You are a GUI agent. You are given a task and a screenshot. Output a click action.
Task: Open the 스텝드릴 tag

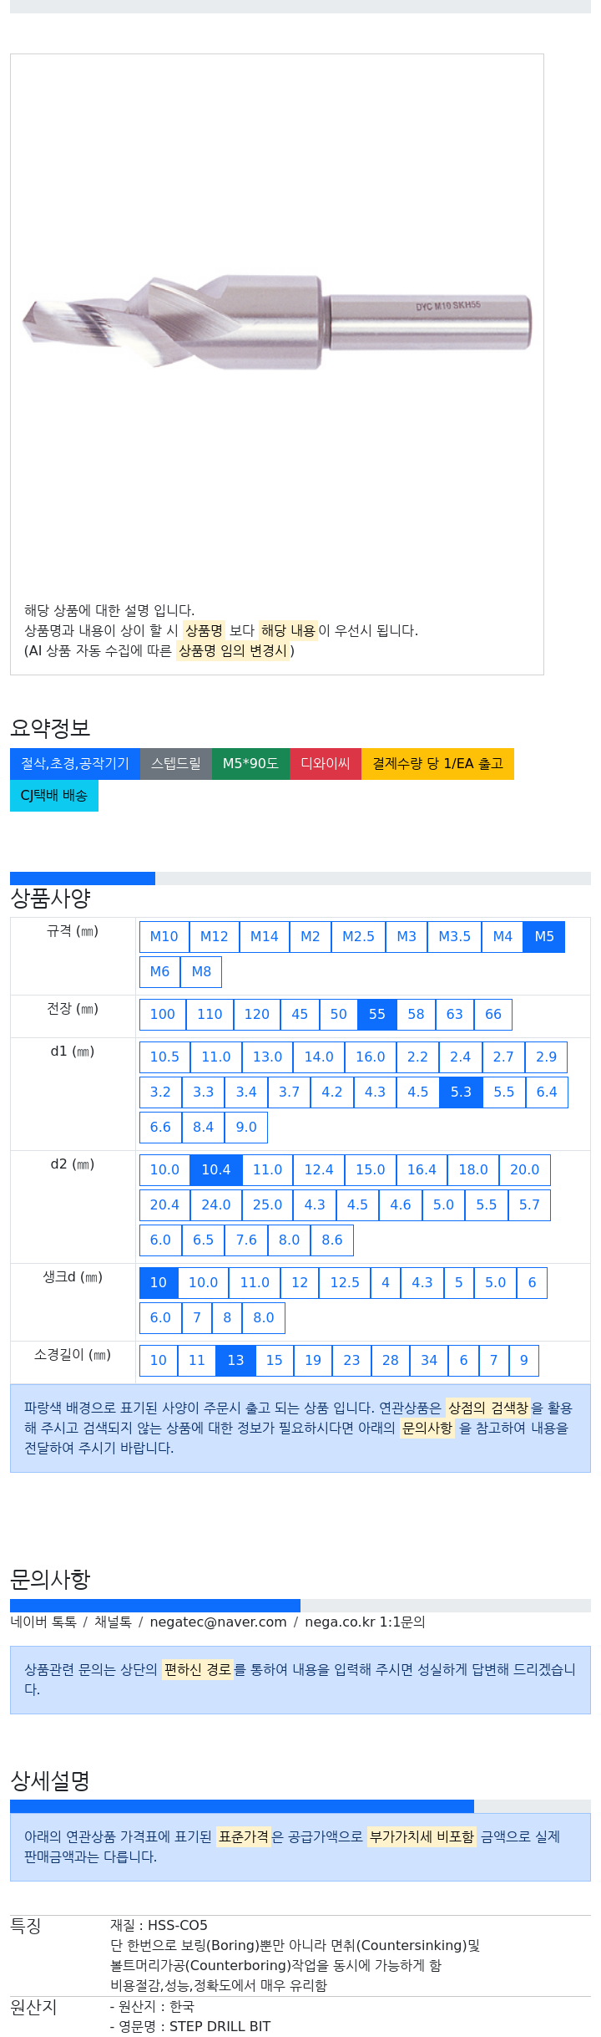point(176,764)
